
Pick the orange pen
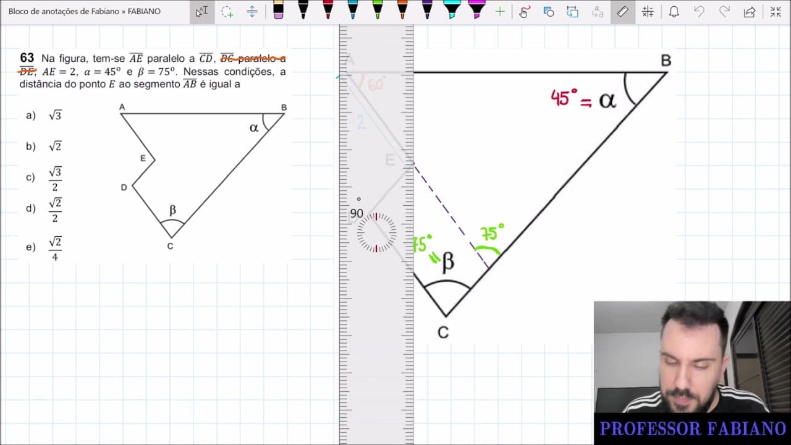(402, 11)
